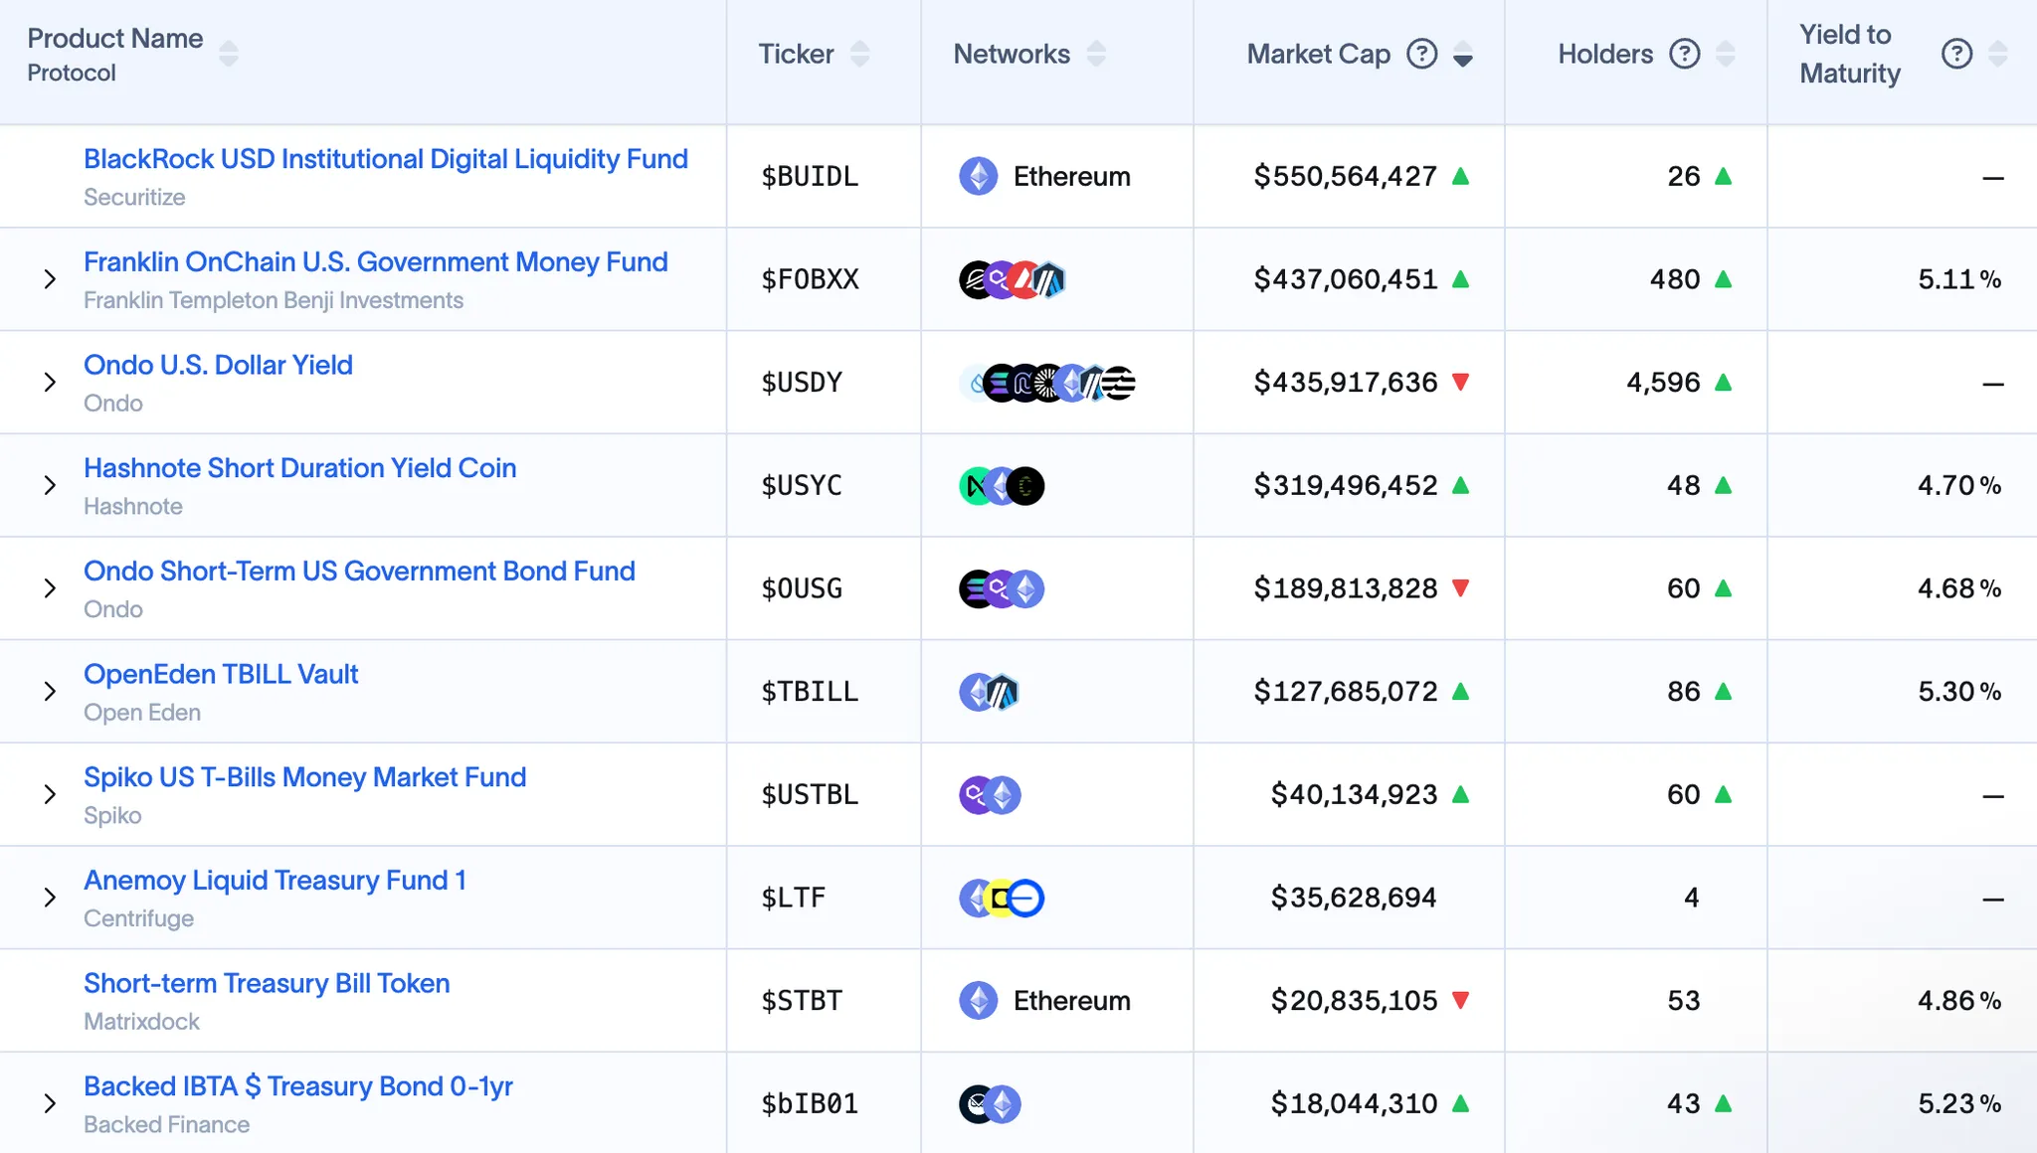
Task: Click the 5.11% yield value
Action: point(1959,279)
